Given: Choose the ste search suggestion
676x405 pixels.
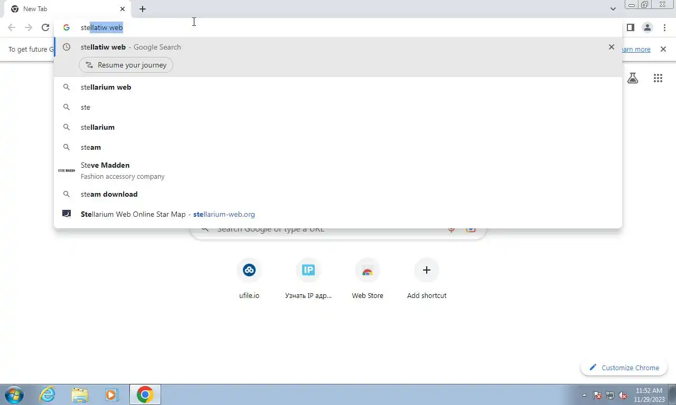Looking at the screenshot, I should [x=338, y=107].
